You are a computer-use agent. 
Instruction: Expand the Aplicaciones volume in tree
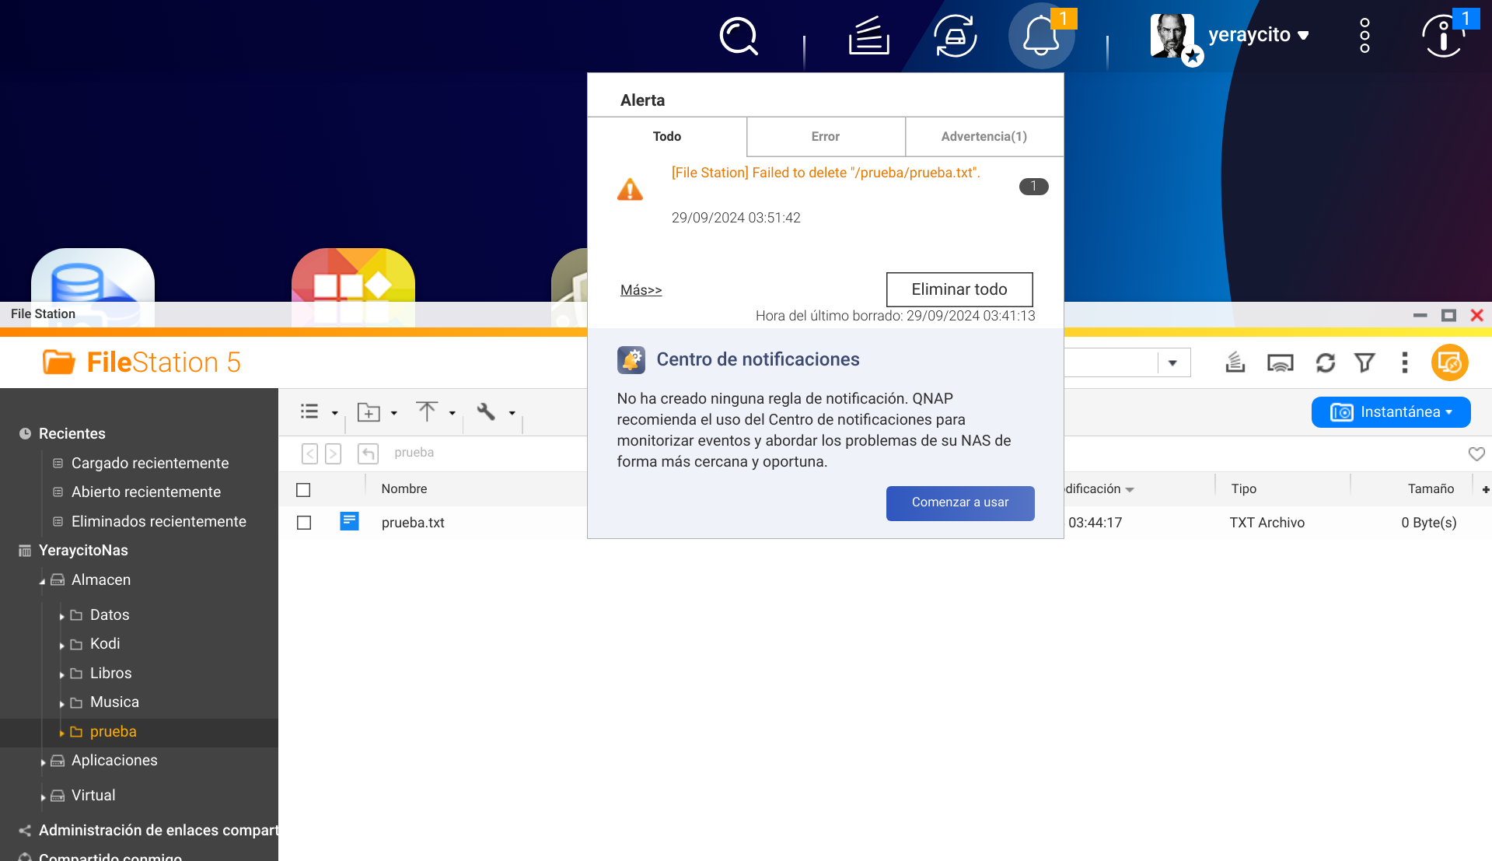tap(43, 761)
